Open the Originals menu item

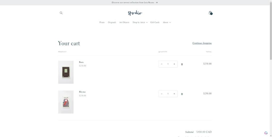[112, 22]
